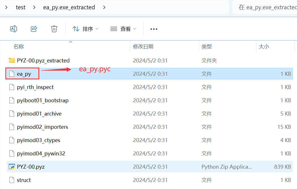Screen dimensions: 297x189
Task: Select the pyimod03_ctypes file icon
Action: [x=12, y=140]
